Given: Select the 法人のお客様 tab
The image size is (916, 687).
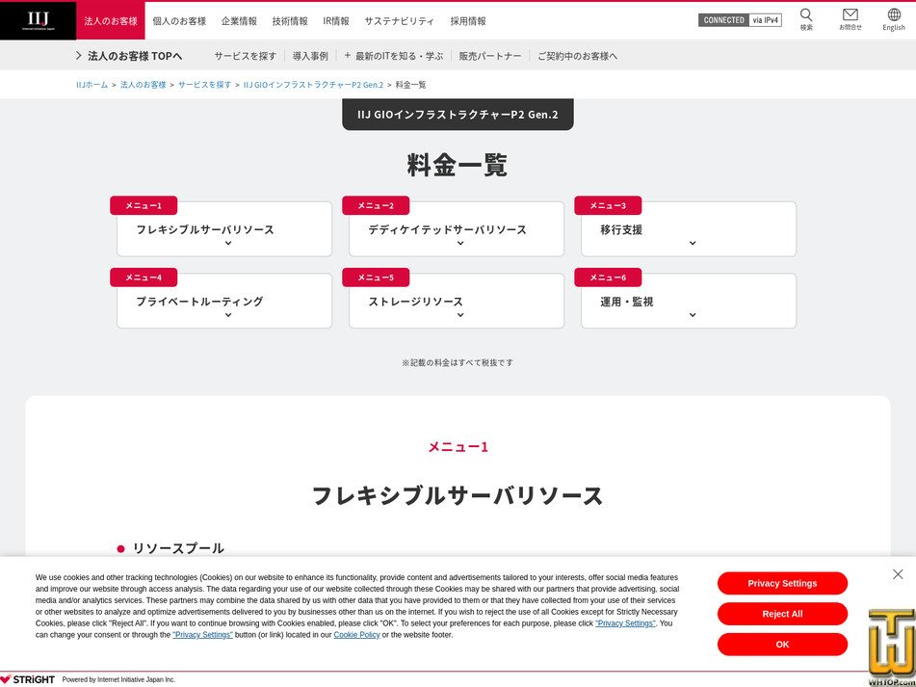Looking at the screenshot, I should tap(111, 20).
